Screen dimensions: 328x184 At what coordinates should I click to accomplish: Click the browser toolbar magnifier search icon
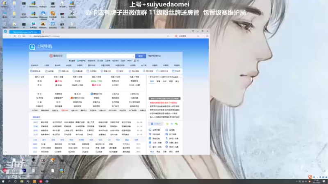(198, 36)
